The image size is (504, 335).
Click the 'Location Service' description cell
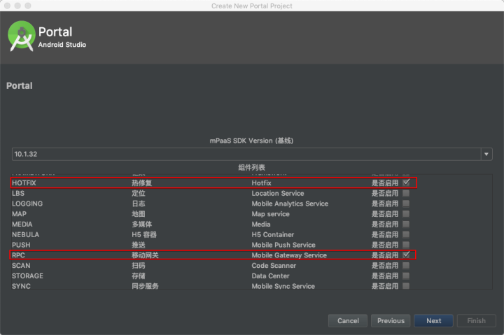coord(278,193)
